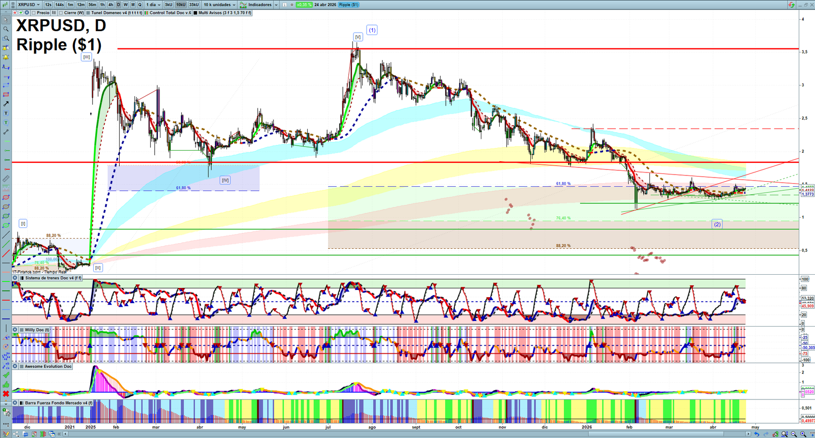Toggle the Cierre (W) checkbox
The width and height of the screenshot is (815, 438).
61,13
